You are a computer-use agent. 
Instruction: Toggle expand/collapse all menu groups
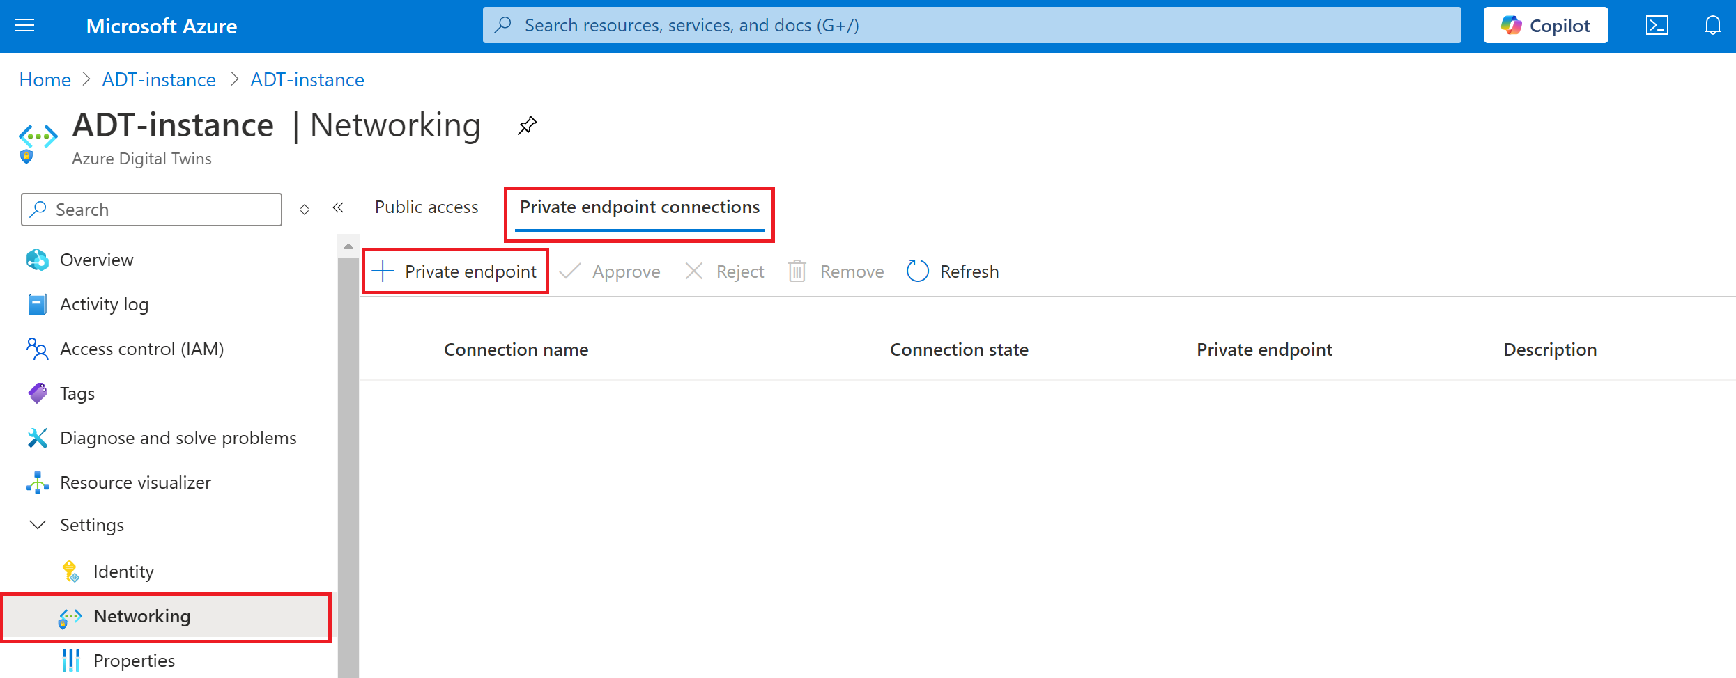pyautogui.click(x=305, y=210)
